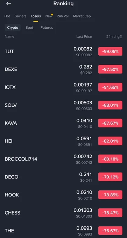The image size is (127, 238).
Task: Tap the KAVA -87.67% change badge
Action: click(x=110, y=123)
